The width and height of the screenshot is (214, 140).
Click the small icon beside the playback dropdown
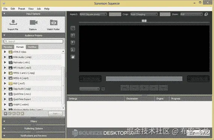click(x=103, y=89)
